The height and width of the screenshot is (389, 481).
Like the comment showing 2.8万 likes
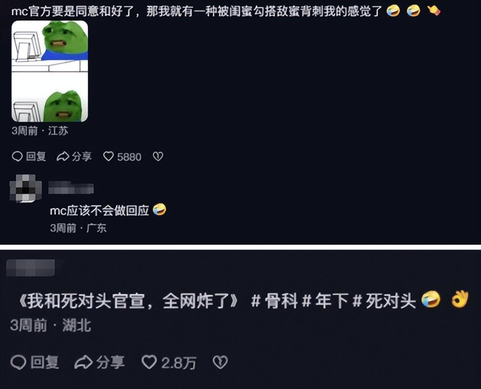point(149,362)
